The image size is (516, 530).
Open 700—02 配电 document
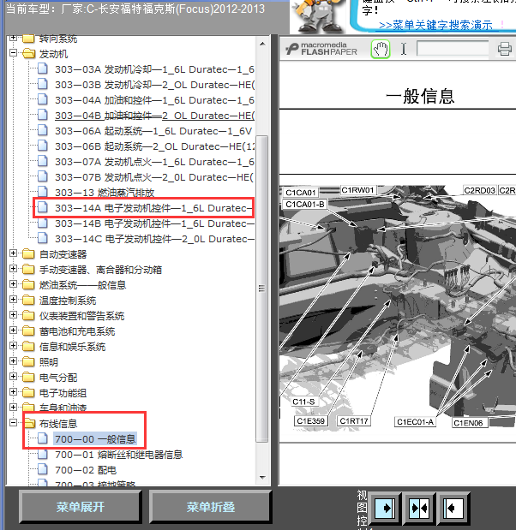[86, 470]
